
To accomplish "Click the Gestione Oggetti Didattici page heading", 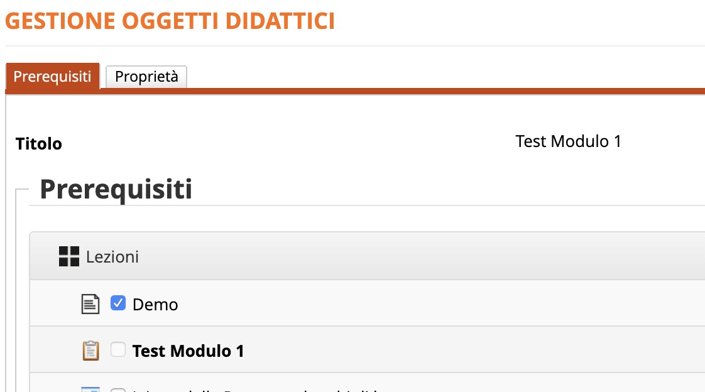I will 170,21.
